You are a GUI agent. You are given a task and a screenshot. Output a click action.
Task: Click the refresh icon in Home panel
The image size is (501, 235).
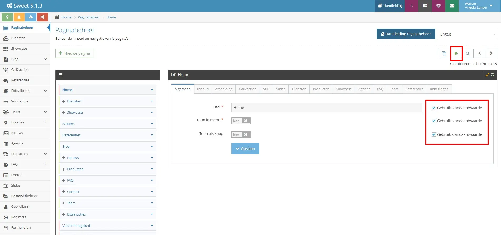492,75
